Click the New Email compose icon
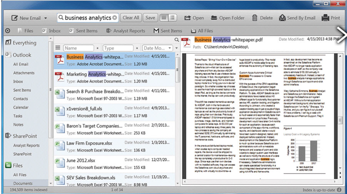Image resolution: width=347 pixels, height=194 pixels. tap(15, 18)
